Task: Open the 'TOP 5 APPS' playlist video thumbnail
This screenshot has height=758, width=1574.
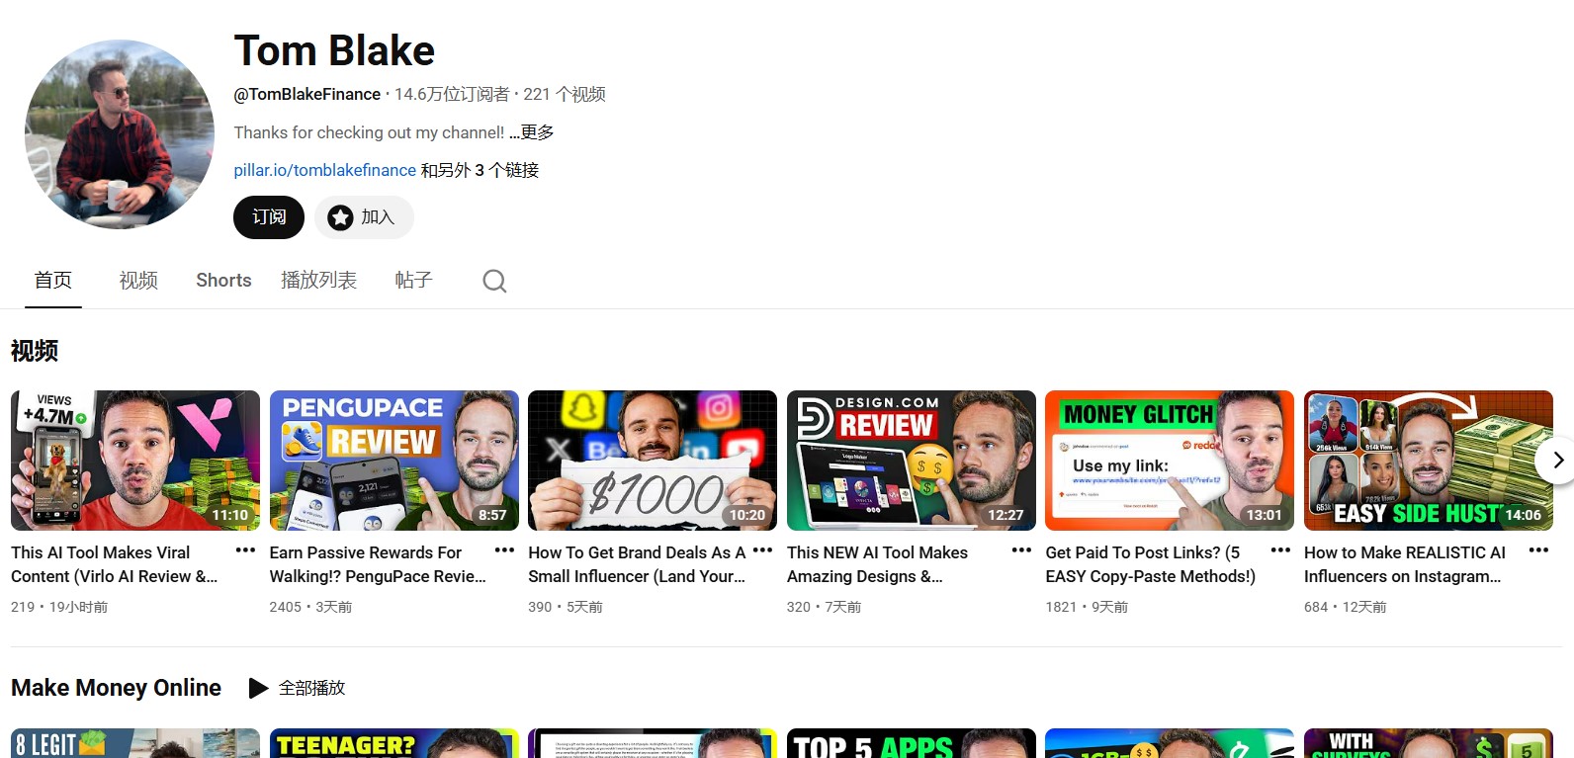Action: tap(912, 743)
